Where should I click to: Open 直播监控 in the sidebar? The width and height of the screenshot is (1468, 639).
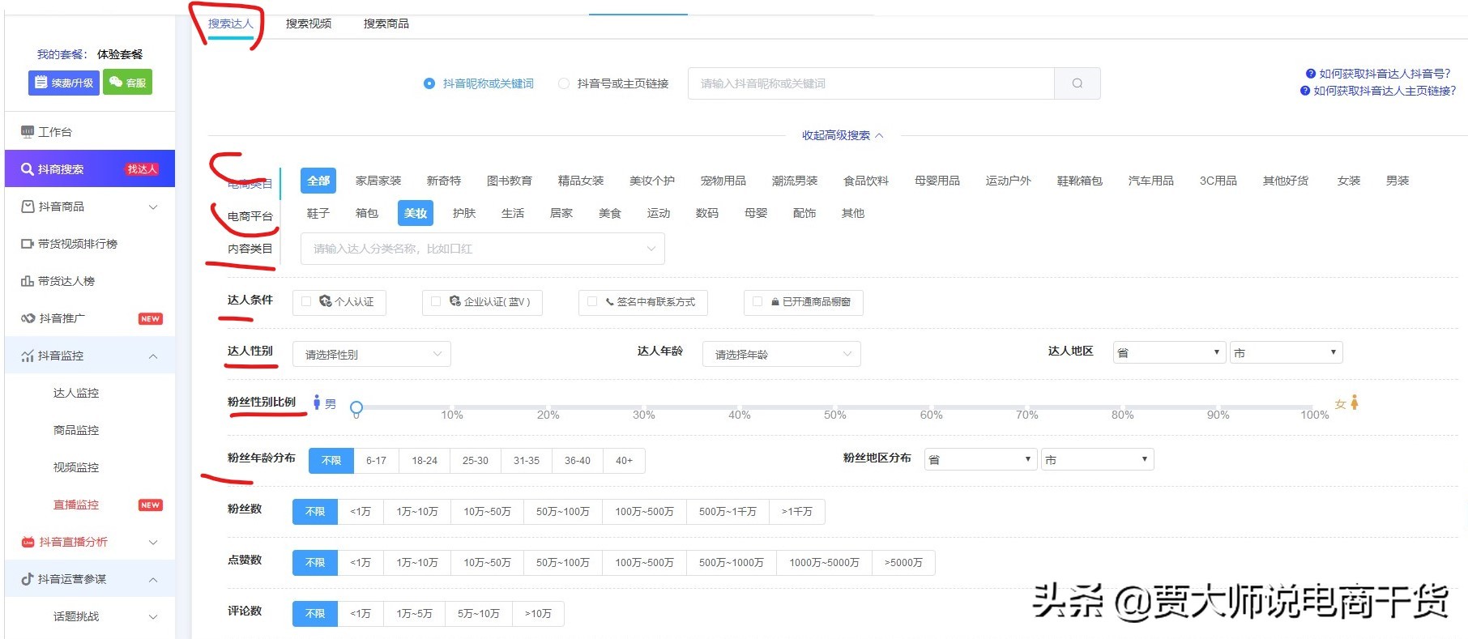click(x=76, y=505)
